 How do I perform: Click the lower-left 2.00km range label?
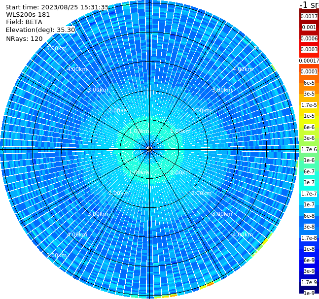[x=118, y=193]
